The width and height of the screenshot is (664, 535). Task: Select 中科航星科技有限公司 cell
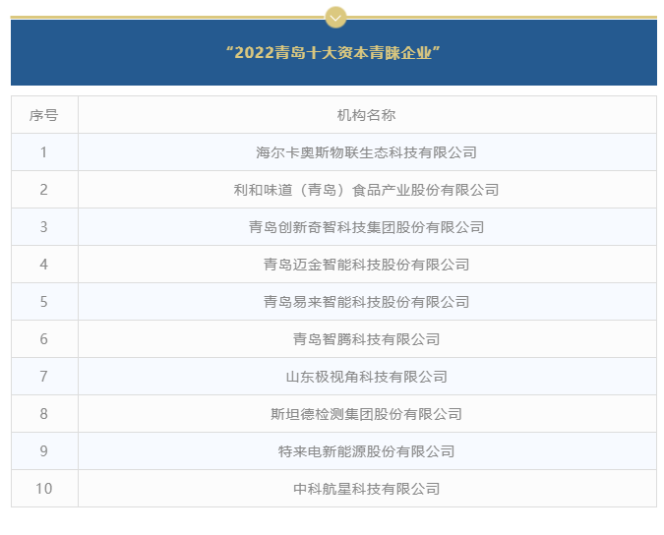[x=367, y=489]
